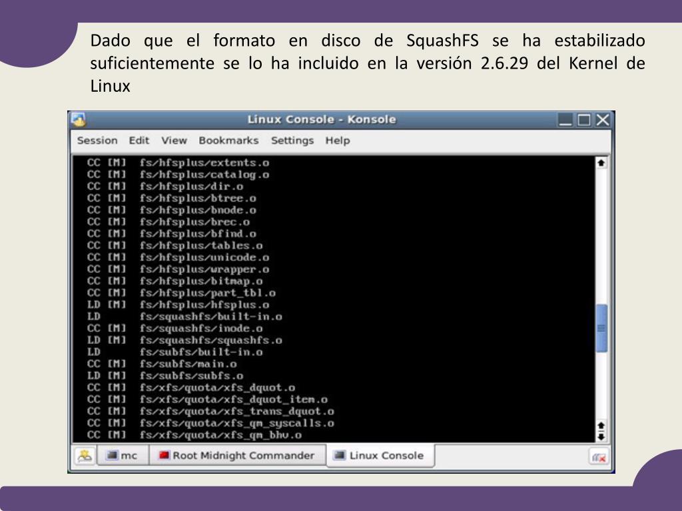Open the Help menu
This screenshot has width=682, height=511.
tap(338, 140)
